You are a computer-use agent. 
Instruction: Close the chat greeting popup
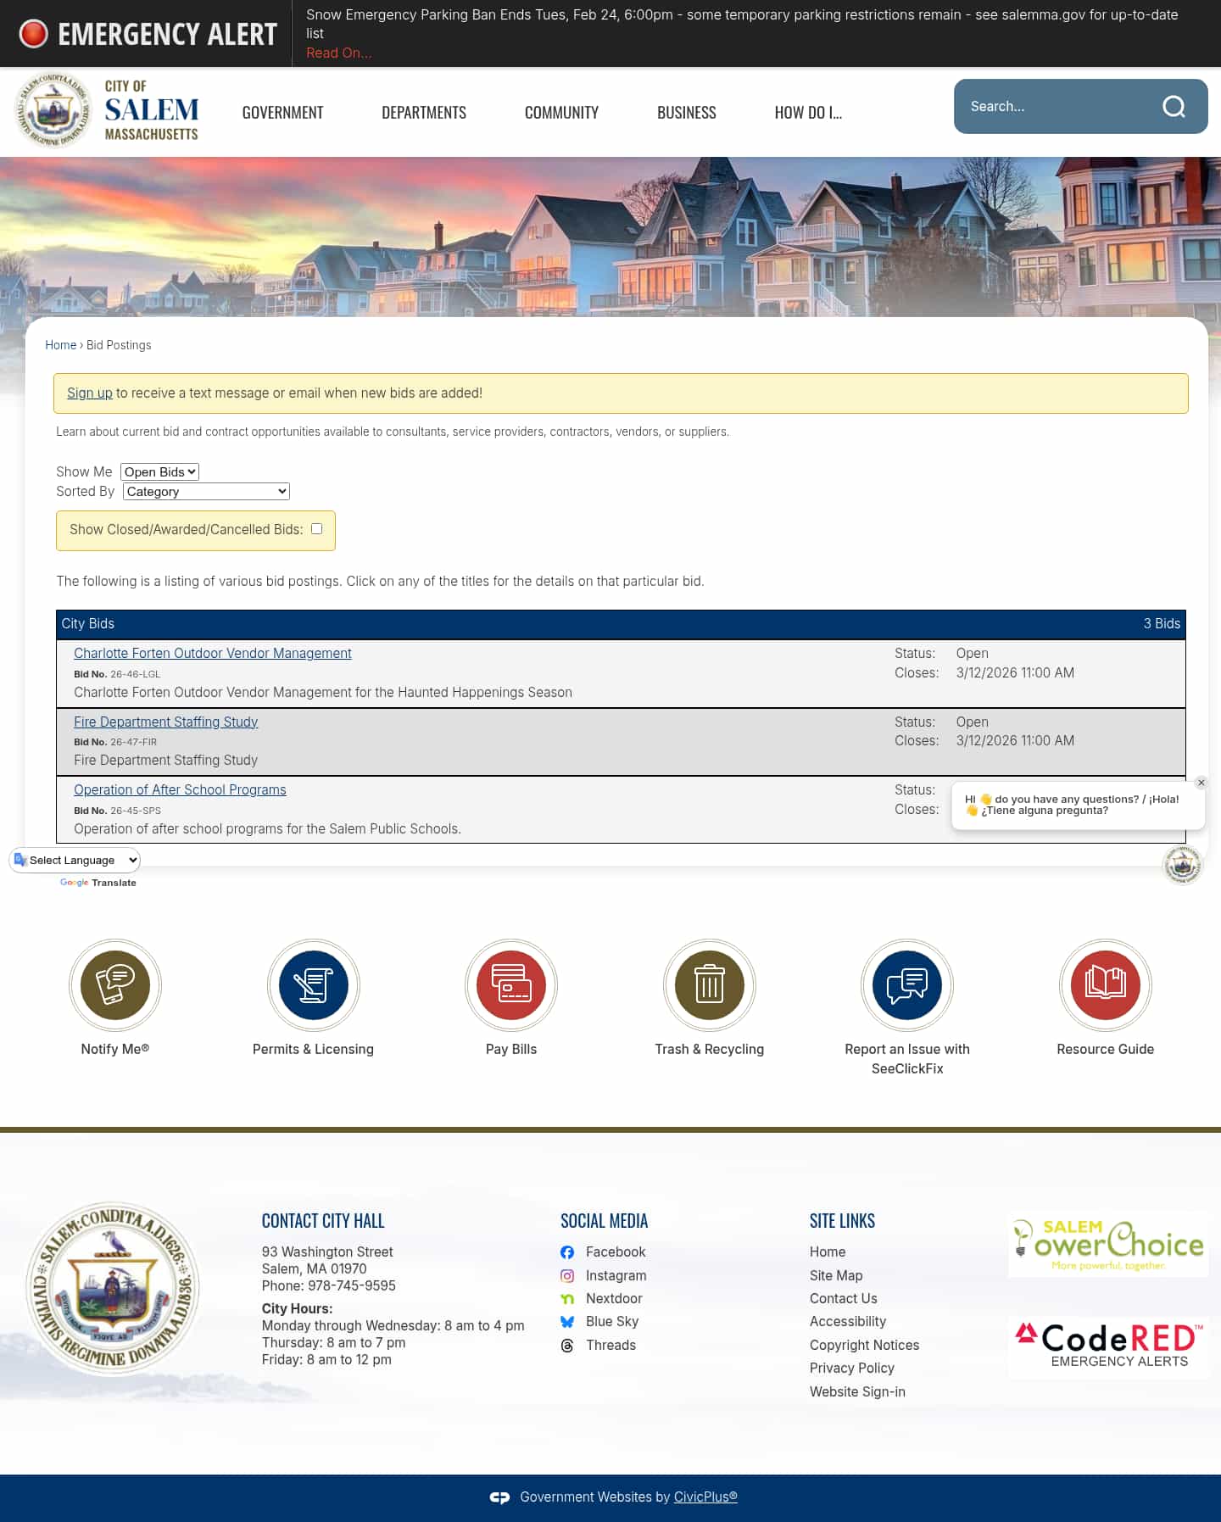[1201, 783]
